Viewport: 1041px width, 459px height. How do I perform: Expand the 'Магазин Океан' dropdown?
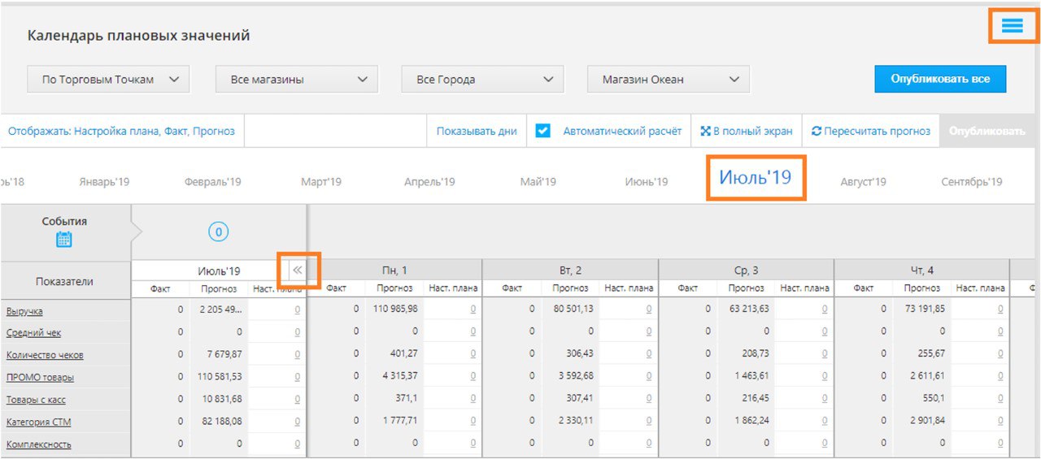tap(668, 80)
